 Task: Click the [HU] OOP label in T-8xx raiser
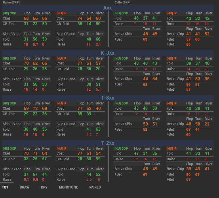tap(9, 103)
